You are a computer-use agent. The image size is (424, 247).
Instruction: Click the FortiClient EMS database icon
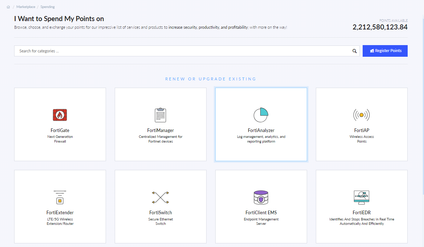point(261,198)
